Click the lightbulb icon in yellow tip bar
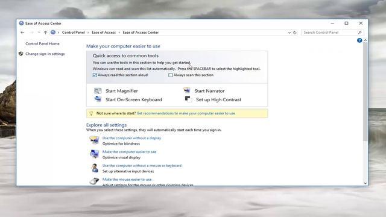 [91, 113]
